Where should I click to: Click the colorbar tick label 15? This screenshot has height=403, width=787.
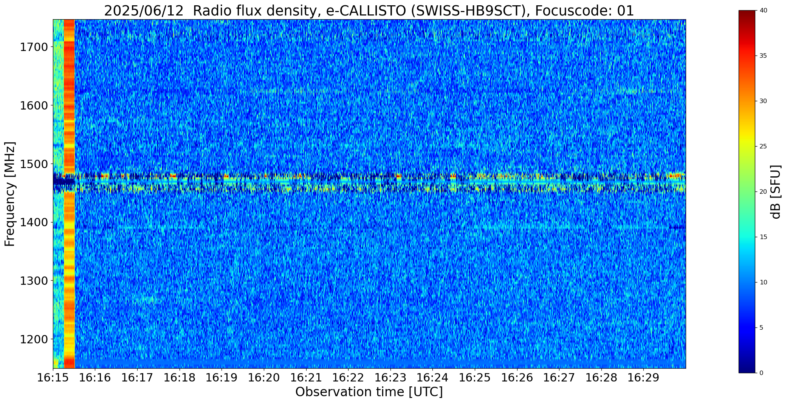click(x=763, y=237)
